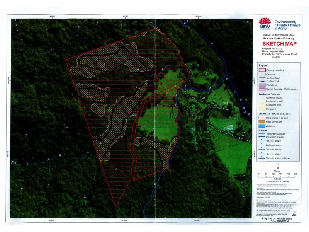Click the Prepared by: Michael Body text
309x232 pixels.
[277, 219]
